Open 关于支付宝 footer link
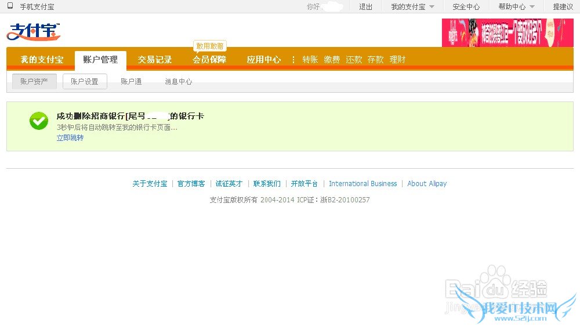This screenshot has width=580, height=327. (x=150, y=183)
